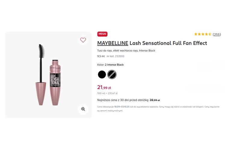Screen dimensions: 225x148
Task: Click the 100 ml = 231,47 zł unit price
Action: [x=107, y=93]
